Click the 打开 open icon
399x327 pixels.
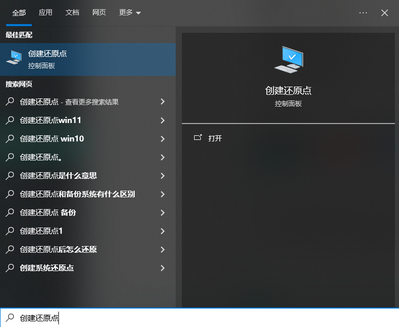click(198, 138)
